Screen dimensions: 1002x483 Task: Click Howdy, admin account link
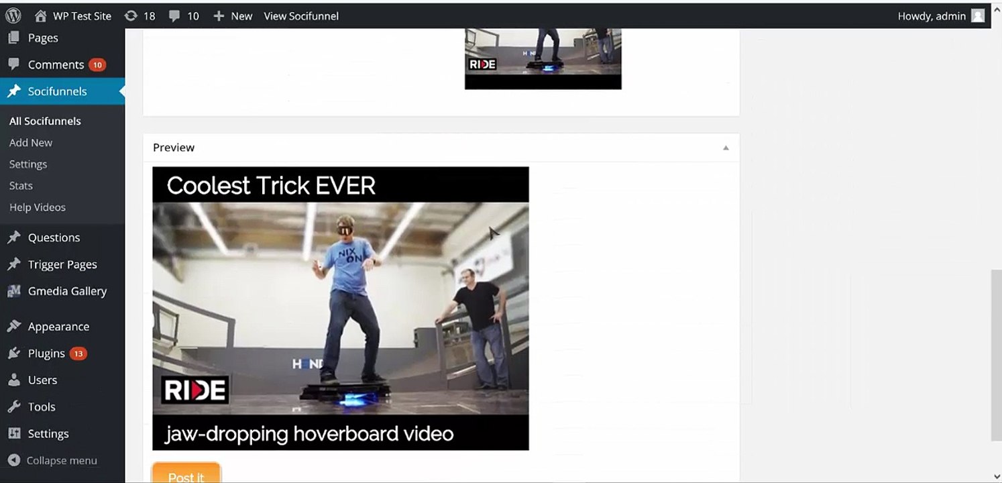pos(932,15)
